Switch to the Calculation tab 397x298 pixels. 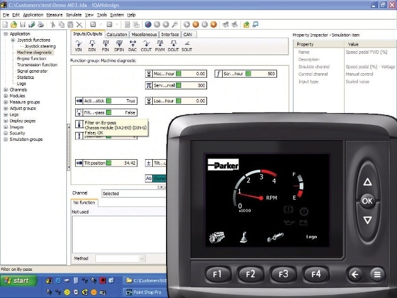pos(117,35)
